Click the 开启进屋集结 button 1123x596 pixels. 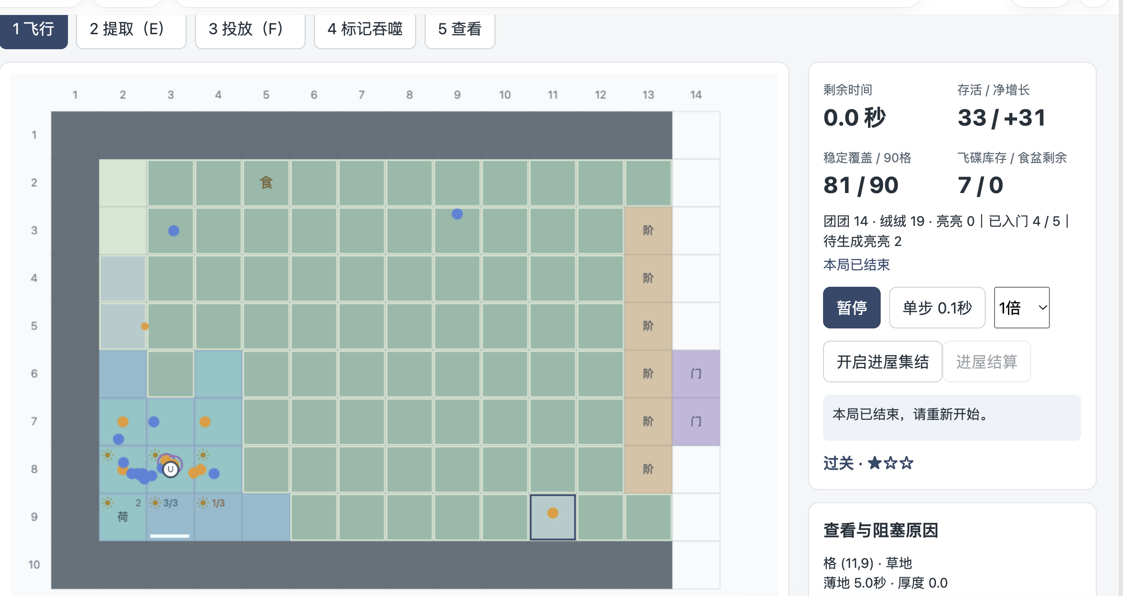click(883, 361)
